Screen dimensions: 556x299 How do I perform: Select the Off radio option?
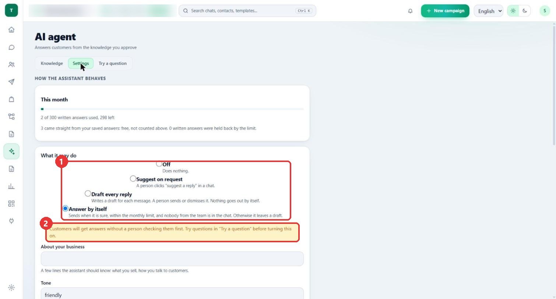[x=159, y=164]
